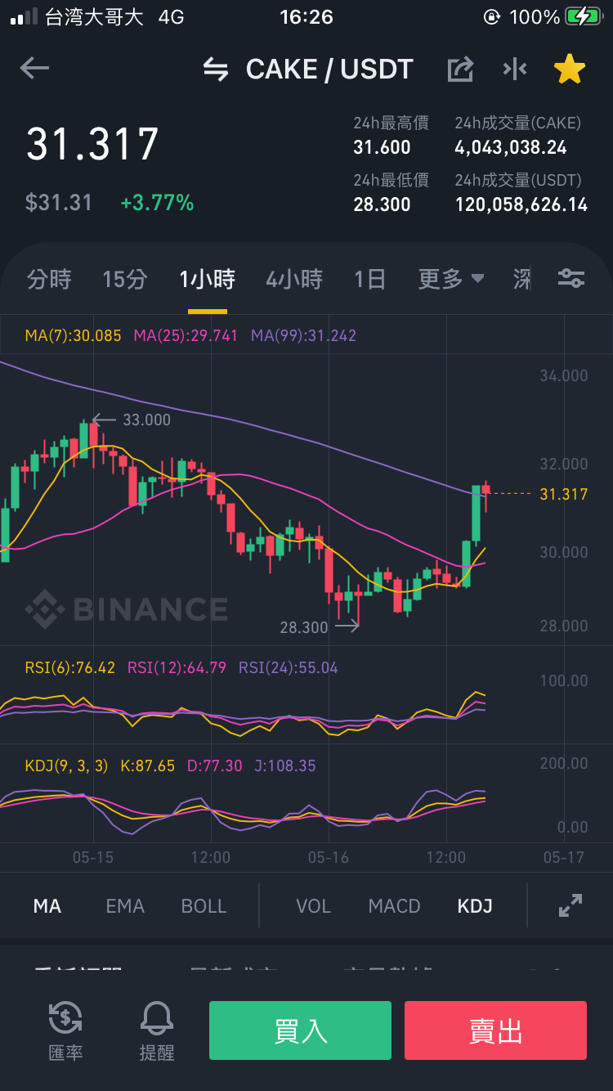Viewport: 613px width, 1091px height.
Task: Open the 匯率 exchange rate icon
Action: [x=65, y=1030]
